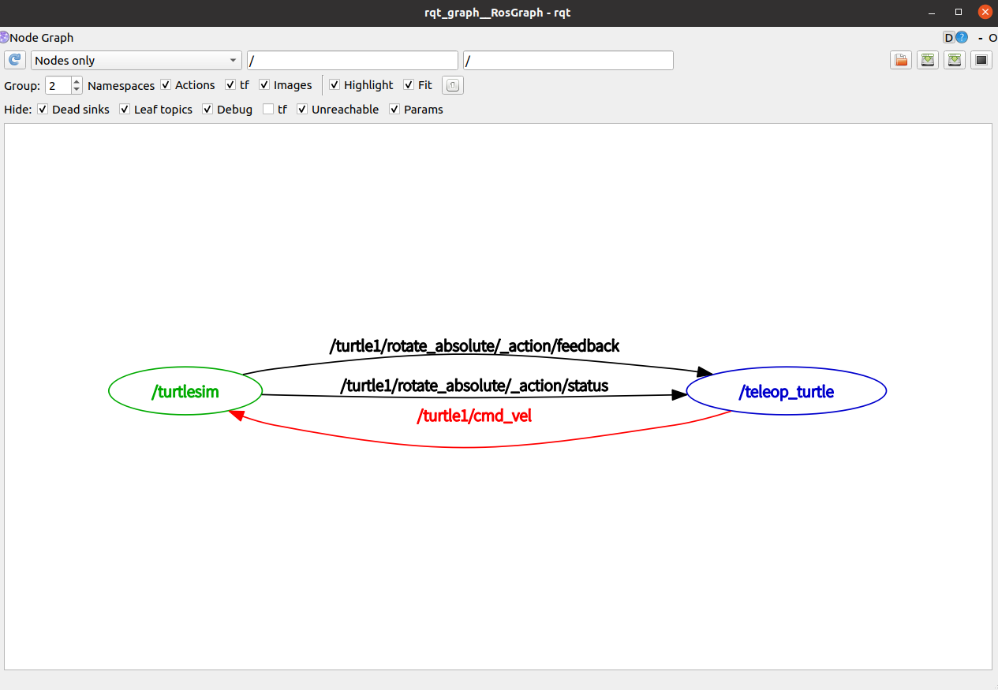The width and height of the screenshot is (998, 690).
Task: Click the Node Graph plugin icon
Action: click(4, 37)
